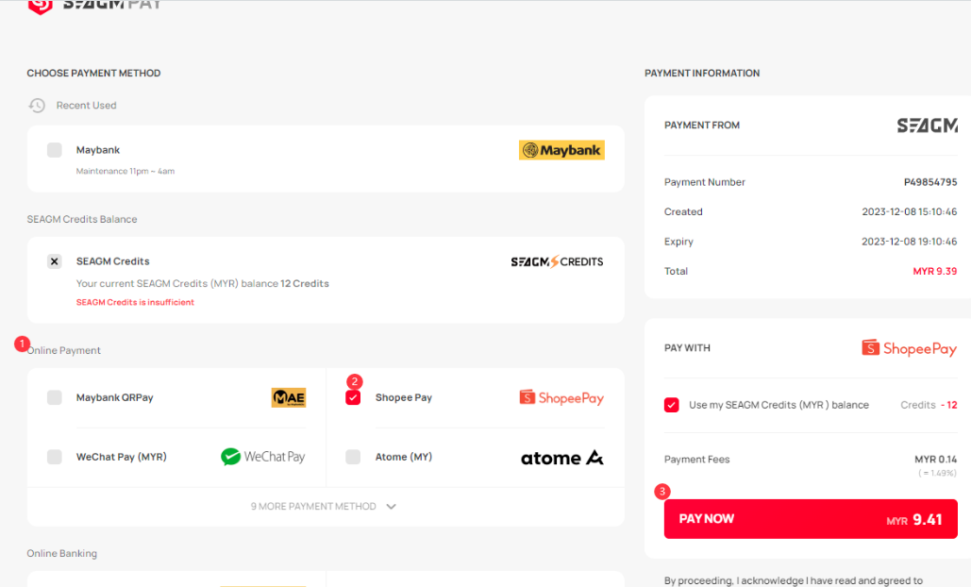Click the MAE Maybank QRPay logo
The width and height of the screenshot is (971, 587).
coord(289,398)
